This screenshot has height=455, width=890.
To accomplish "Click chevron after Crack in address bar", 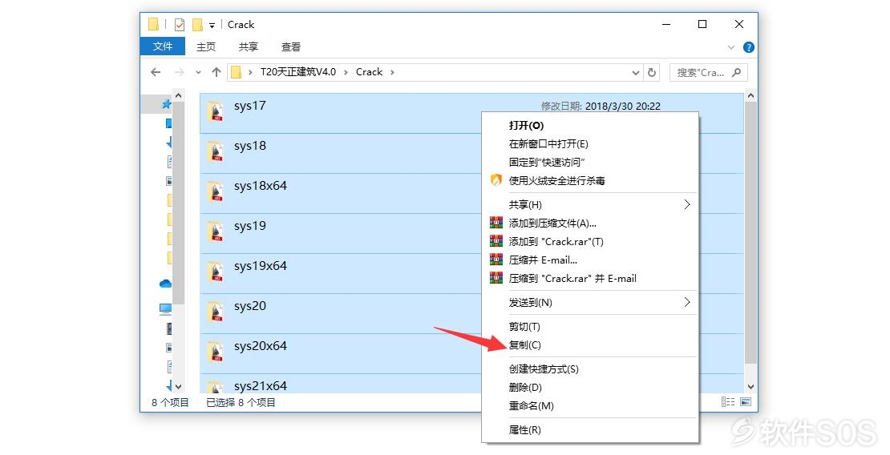I will (x=392, y=72).
